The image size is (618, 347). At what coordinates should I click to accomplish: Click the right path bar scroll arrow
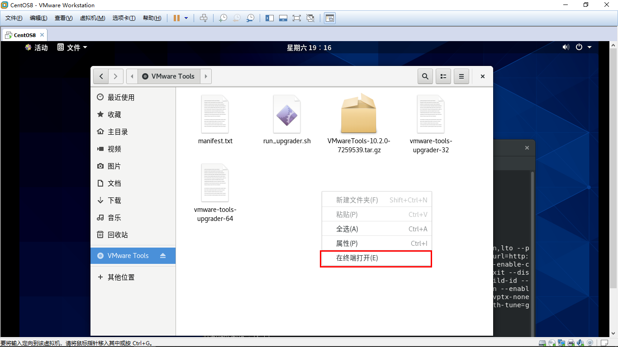pos(206,76)
